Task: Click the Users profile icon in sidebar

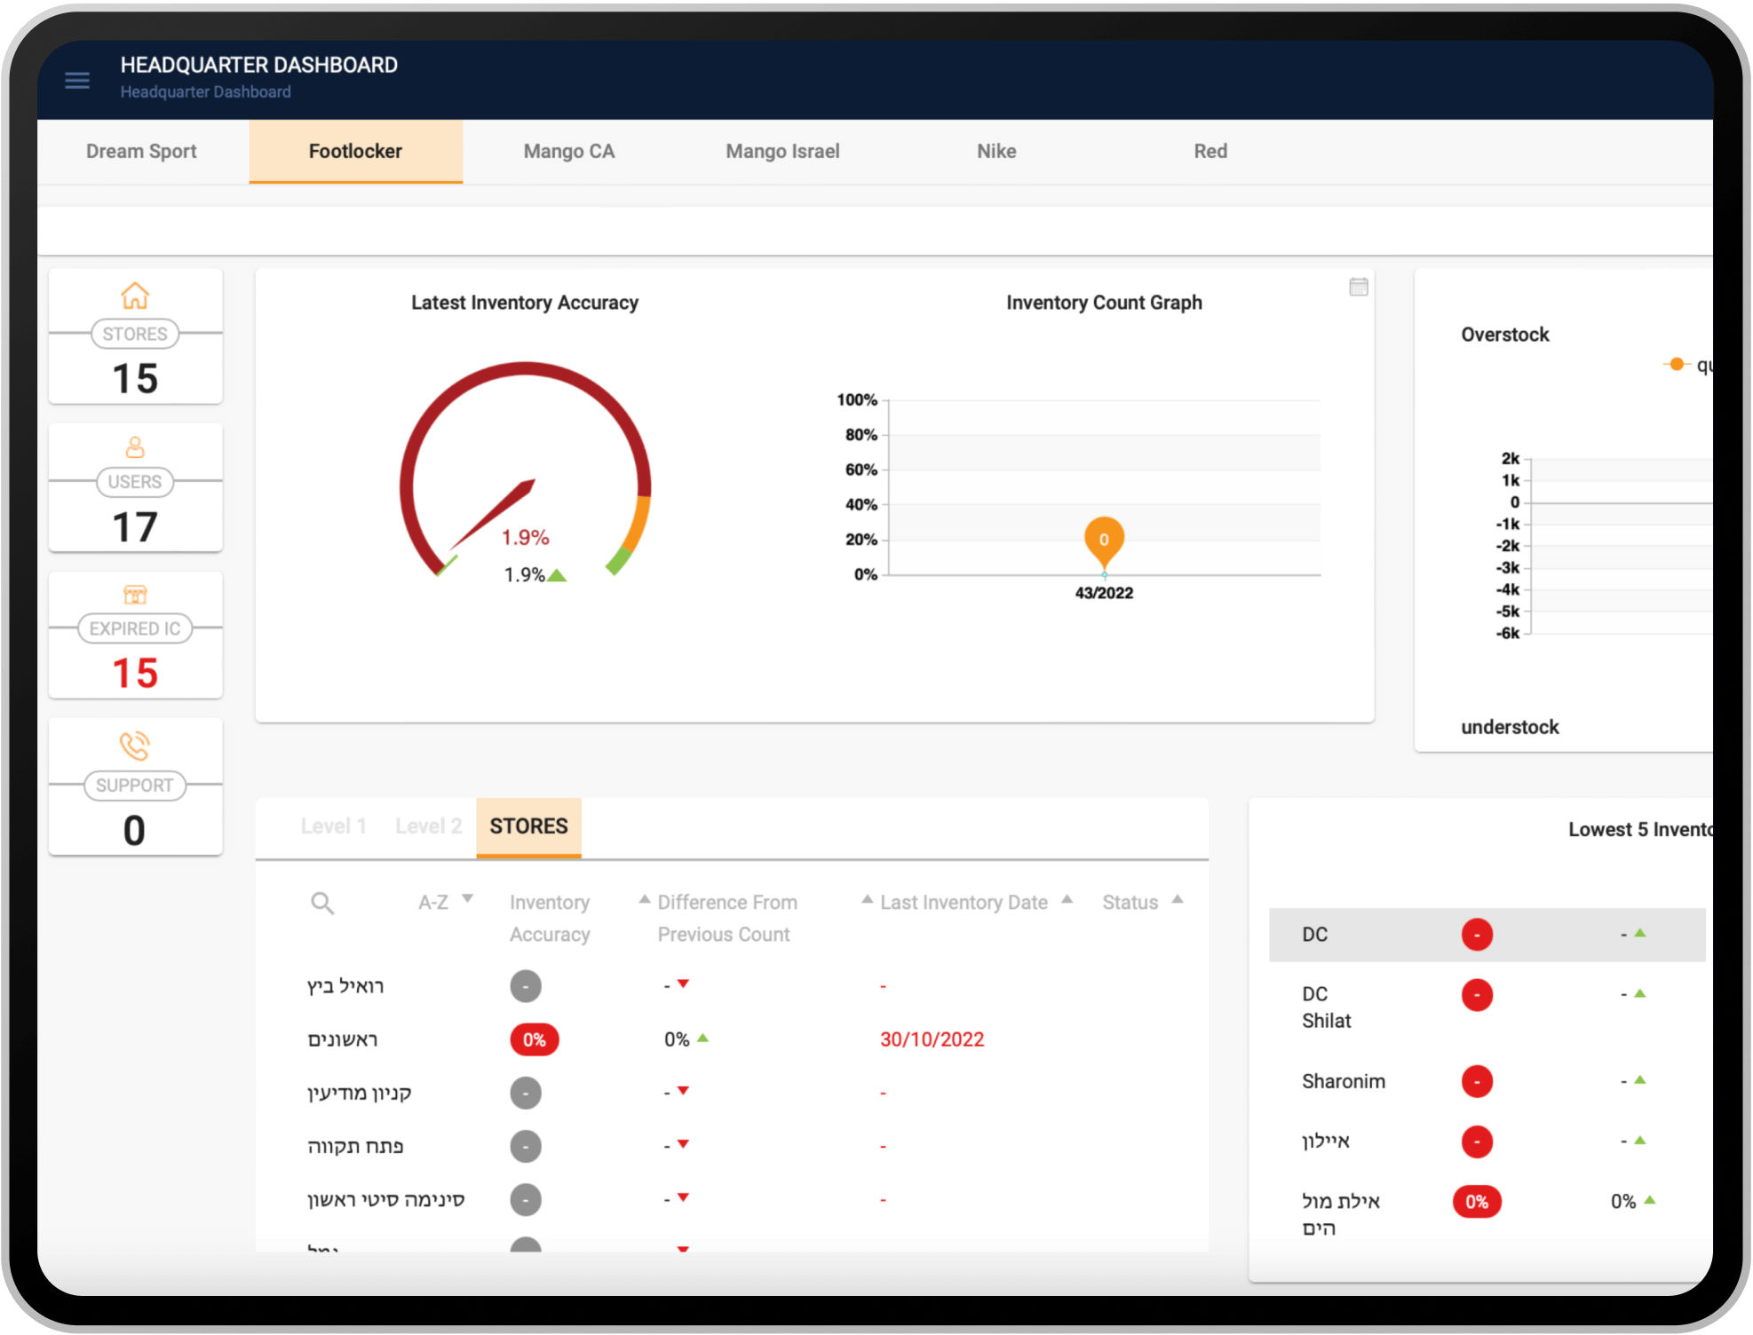Action: pyautogui.click(x=135, y=447)
